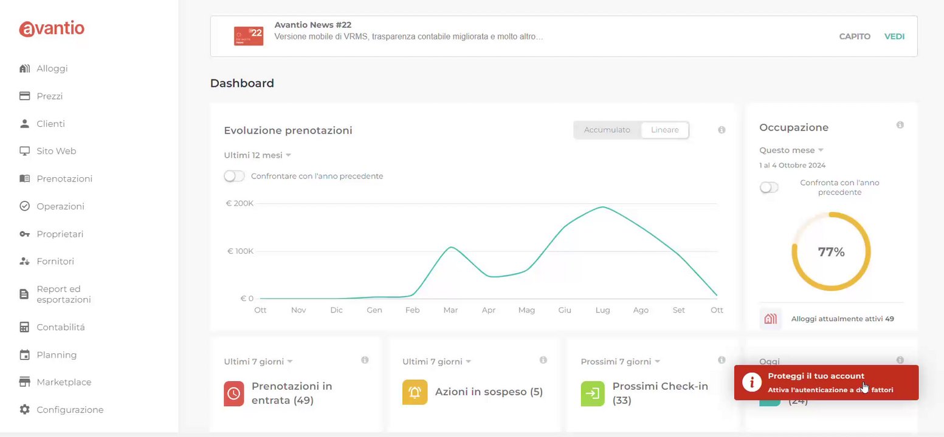944x437 pixels.
Task: Dismiss news with the CAPITO button
Action: coord(855,36)
